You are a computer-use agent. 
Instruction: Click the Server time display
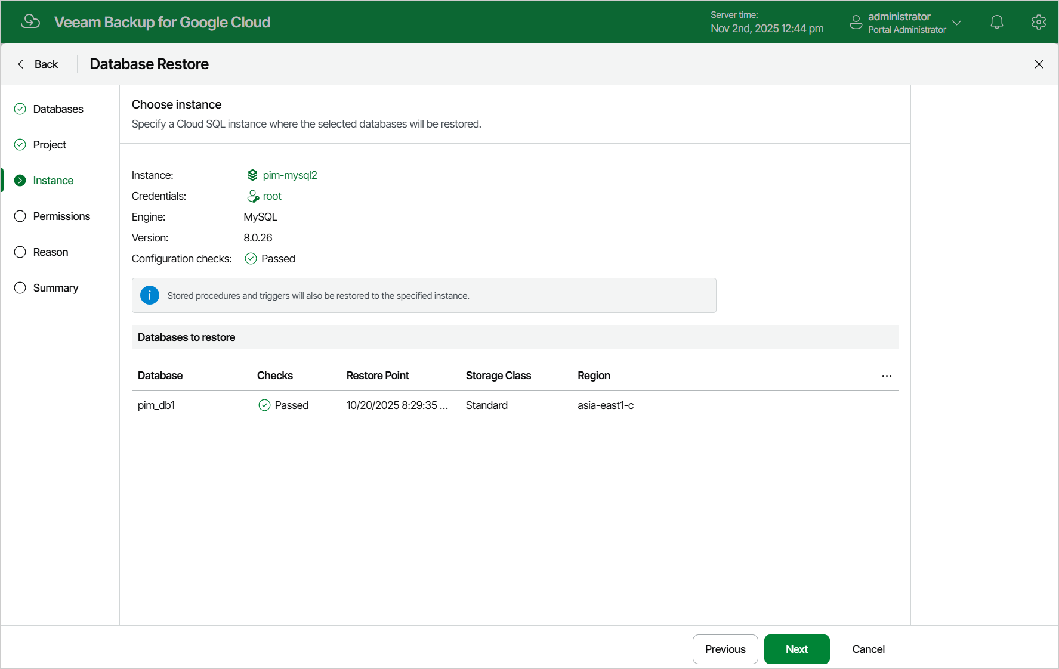[767, 22]
